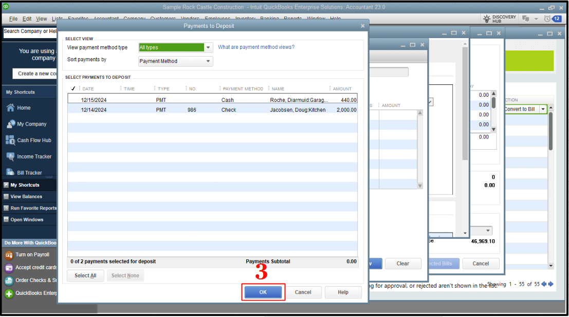Open the View payment method type dropdown

[208, 47]
